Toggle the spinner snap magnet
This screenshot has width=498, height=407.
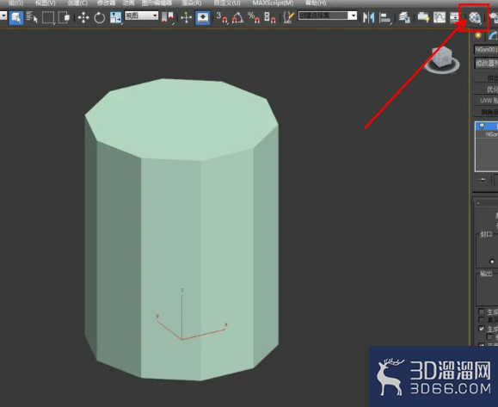(x=270, y=17)
